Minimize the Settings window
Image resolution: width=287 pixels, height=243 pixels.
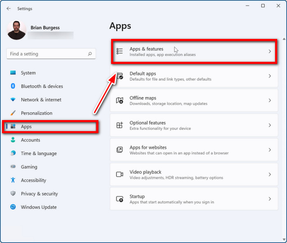[248, 6]
